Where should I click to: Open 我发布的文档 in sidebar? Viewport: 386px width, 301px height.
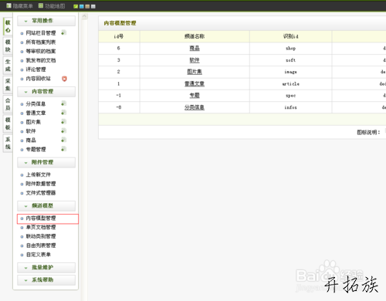(41, 60)
